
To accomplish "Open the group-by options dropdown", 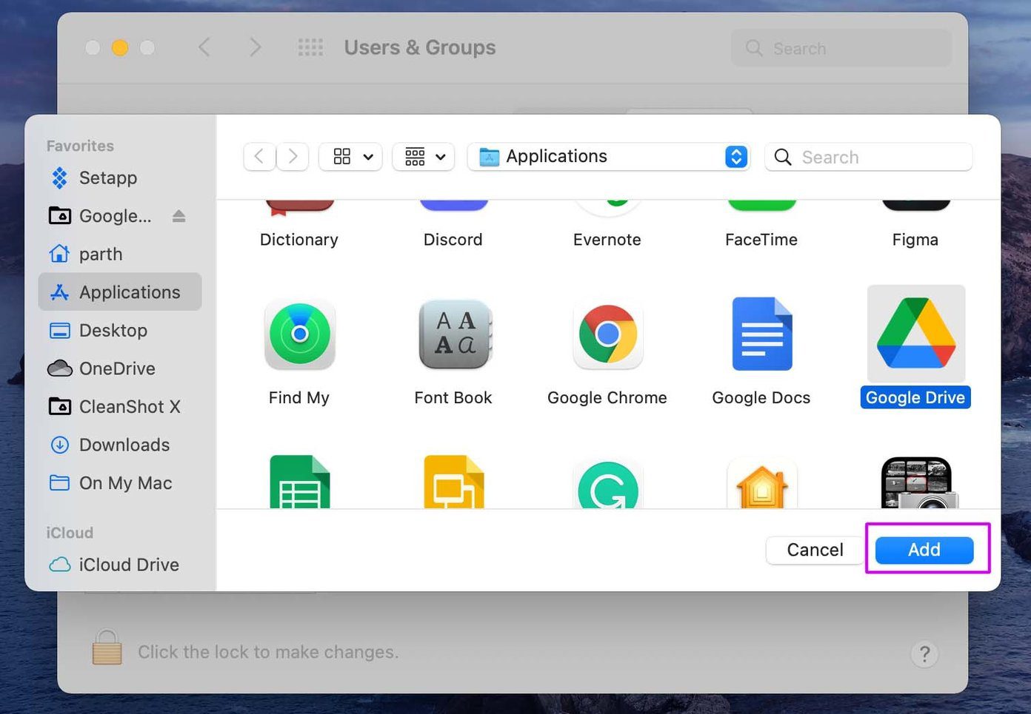I will [424, 156].
